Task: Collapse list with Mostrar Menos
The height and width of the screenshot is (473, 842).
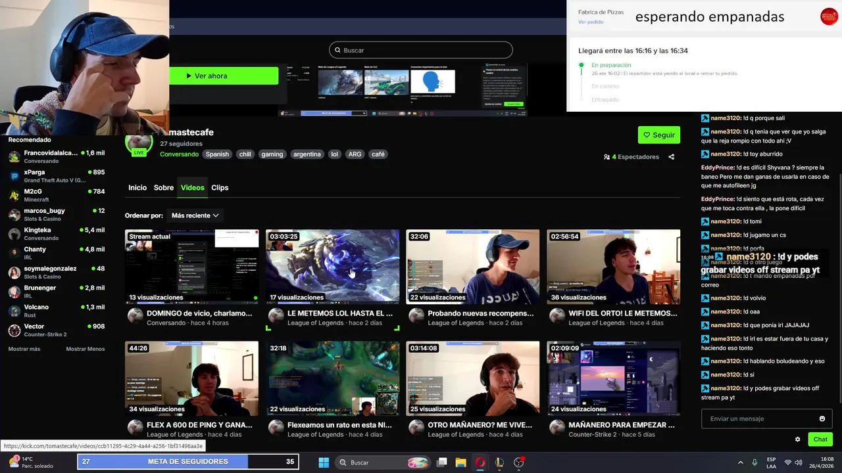Action: click(85, 349)
